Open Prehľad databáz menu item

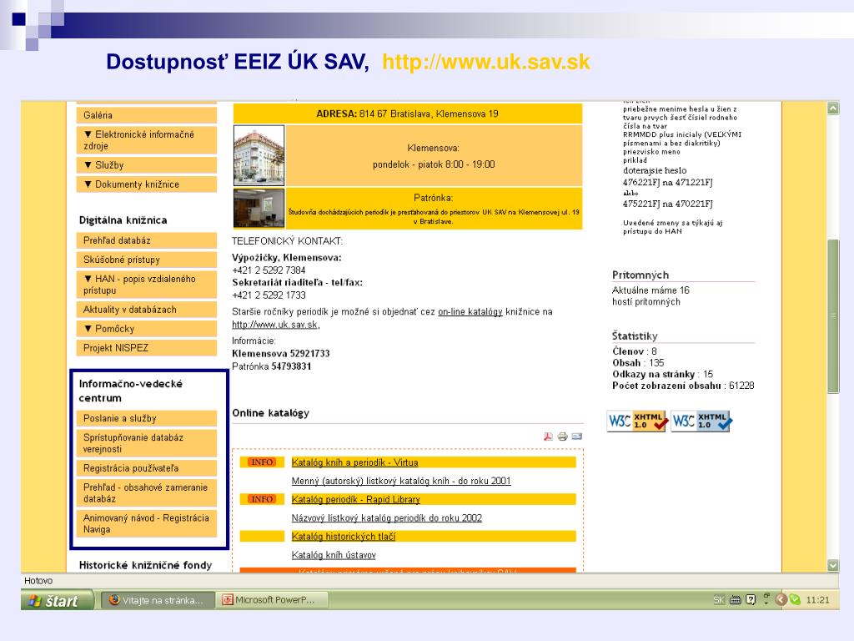tap(147, 240)
